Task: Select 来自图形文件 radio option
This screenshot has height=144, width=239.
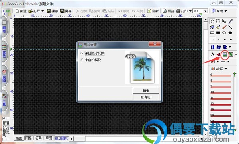Action: [x=93, y=53]
